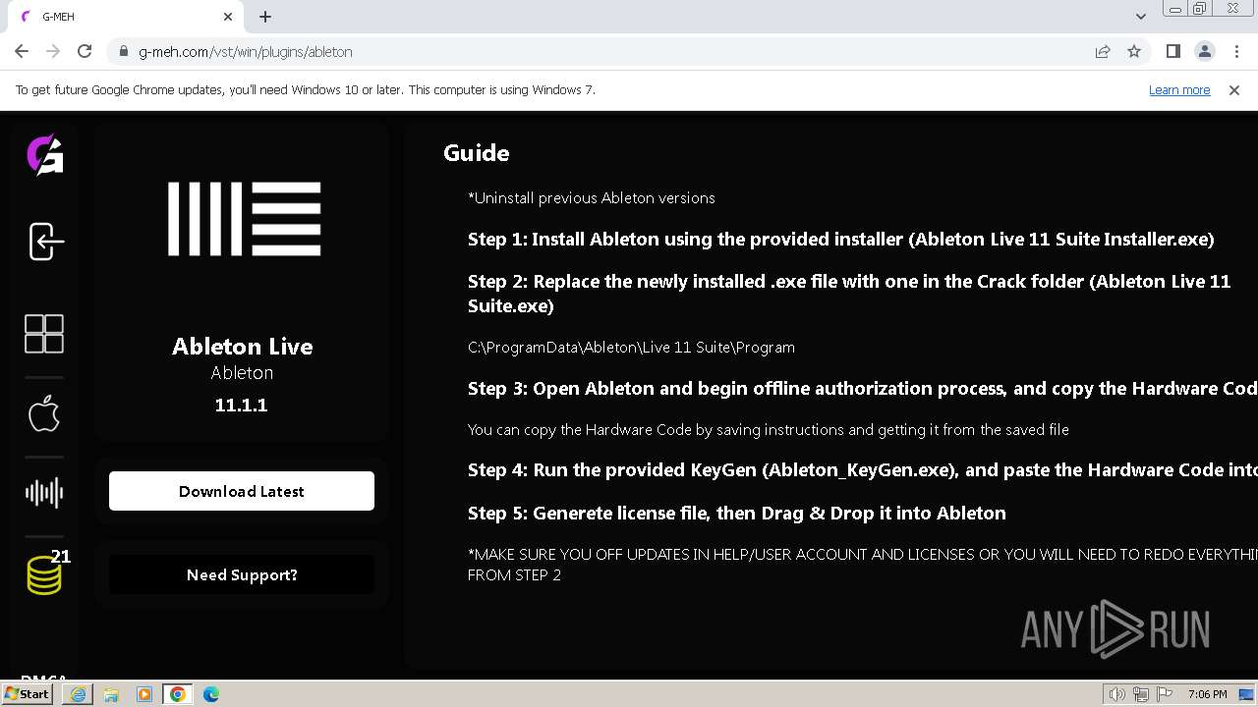Viewport: 1258px width, 707px height.
Task: Close the G-MEH tab
Action: pos(228,17)
